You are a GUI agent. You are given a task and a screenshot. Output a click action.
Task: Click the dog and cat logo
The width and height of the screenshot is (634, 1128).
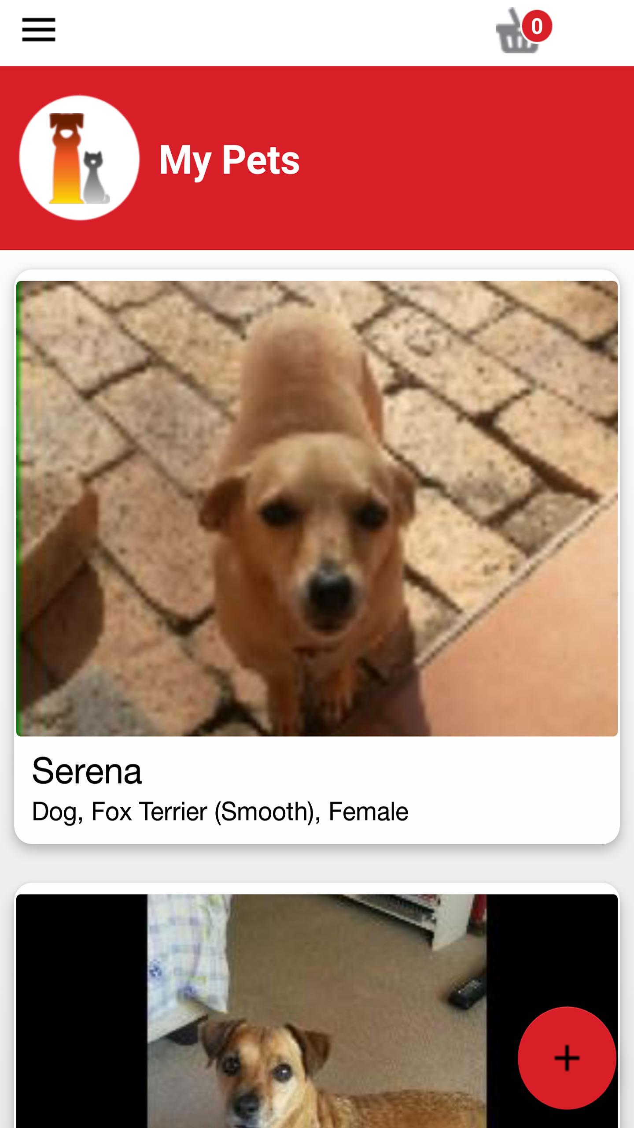coord(79,158)
